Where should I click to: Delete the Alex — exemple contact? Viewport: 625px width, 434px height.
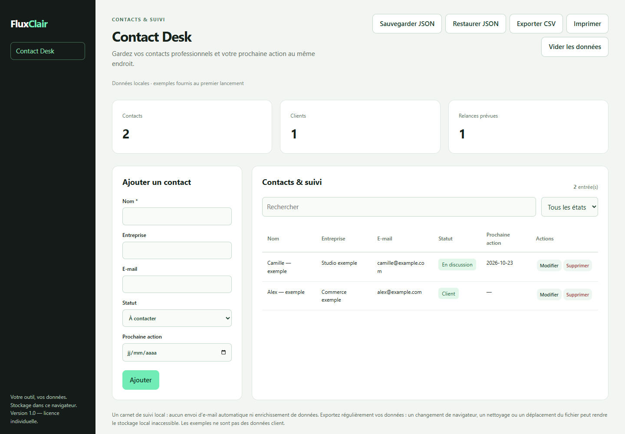pyautogui.click(x=578, y=295)
